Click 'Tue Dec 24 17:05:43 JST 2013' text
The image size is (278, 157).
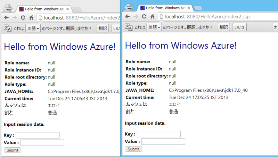77,99
